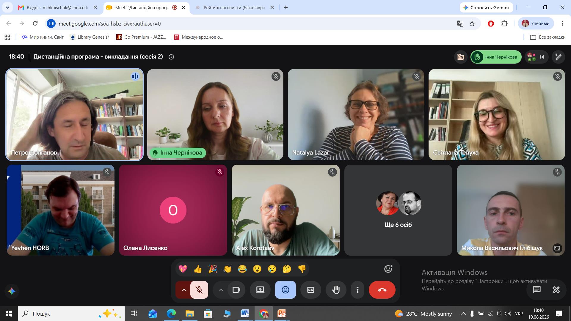Open the Ще 6 осіб tile
Screen dimensions: 571x321
click(x=398, y=210)
